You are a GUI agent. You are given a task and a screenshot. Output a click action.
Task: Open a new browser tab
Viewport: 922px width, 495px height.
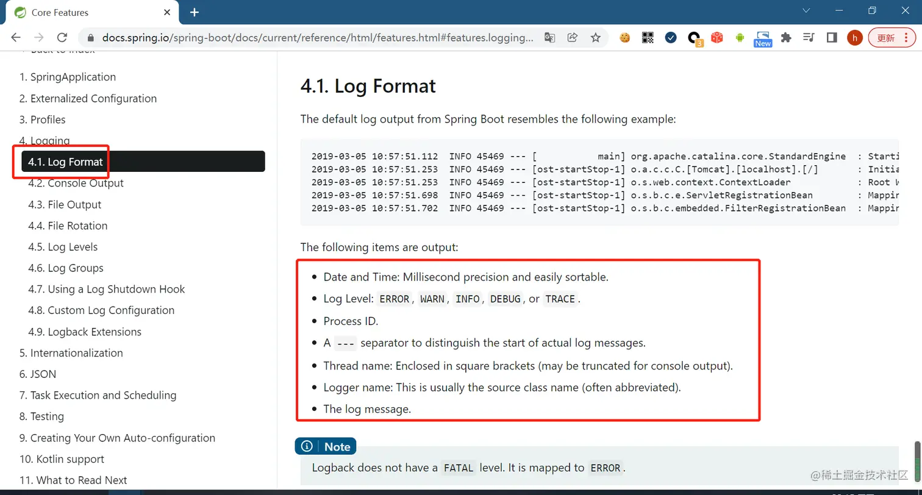(195, 12)
